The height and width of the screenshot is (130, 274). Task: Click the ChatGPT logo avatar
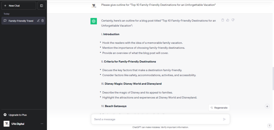94,21
